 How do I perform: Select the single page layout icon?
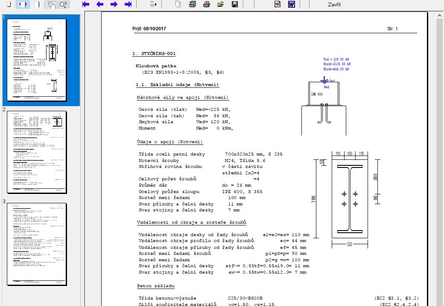coord(37,4)
